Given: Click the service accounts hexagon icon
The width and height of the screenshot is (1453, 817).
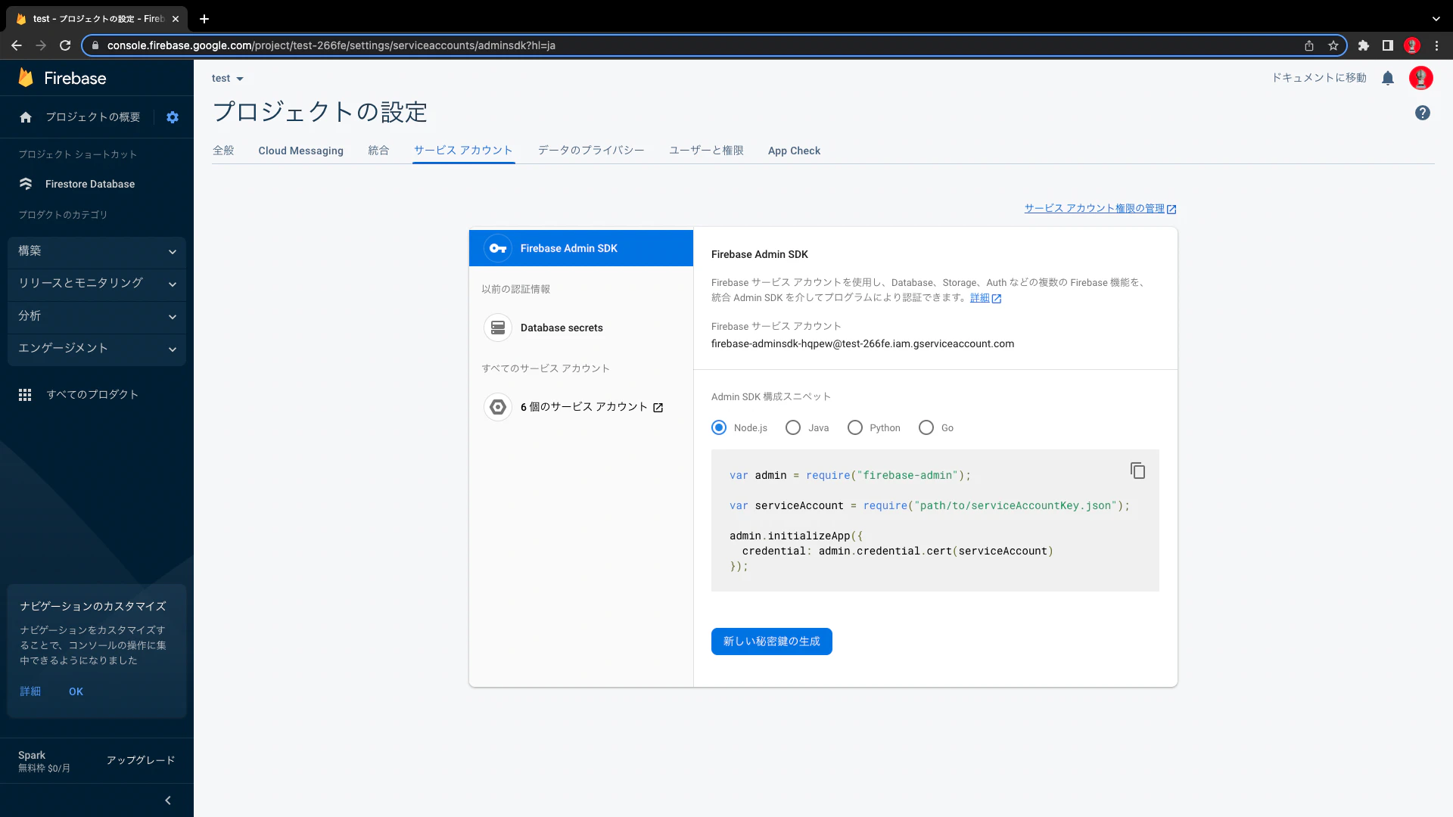Looking at the screenshot, I should pos(498,407).
